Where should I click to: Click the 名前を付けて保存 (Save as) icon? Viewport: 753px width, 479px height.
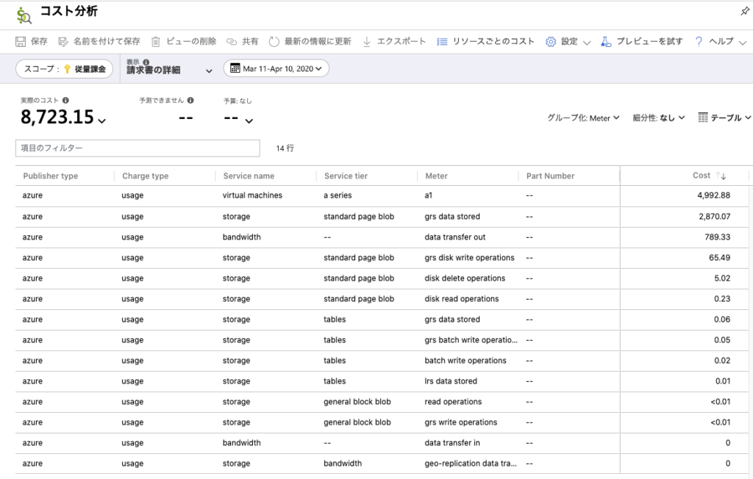(x=63, y=42)
